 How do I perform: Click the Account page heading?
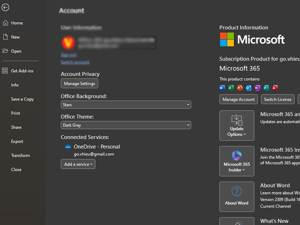72,10
